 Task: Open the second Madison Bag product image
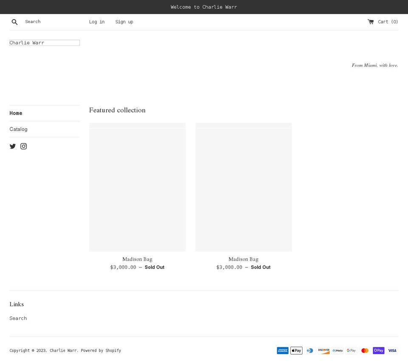[x=244, y=187]
